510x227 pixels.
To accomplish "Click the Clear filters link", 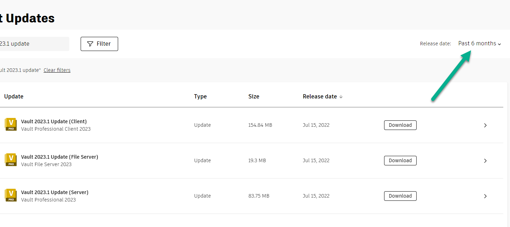I will tap(57, 70).
